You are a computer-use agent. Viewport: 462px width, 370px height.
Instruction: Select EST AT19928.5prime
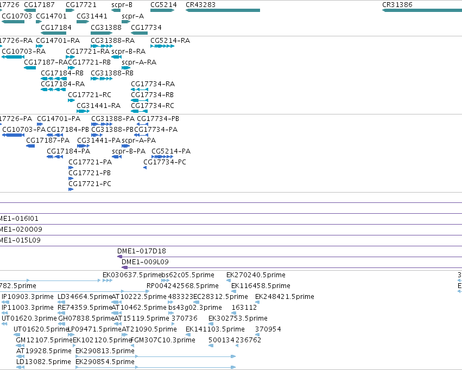tap(20, 357)
